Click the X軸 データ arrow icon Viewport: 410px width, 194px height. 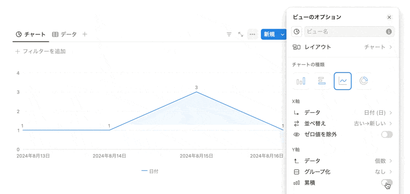point(296,113)
